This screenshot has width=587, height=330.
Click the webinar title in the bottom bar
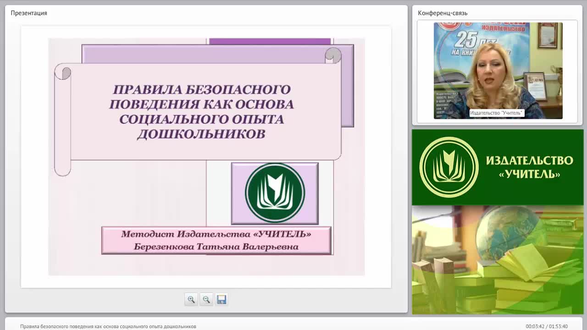108,326
